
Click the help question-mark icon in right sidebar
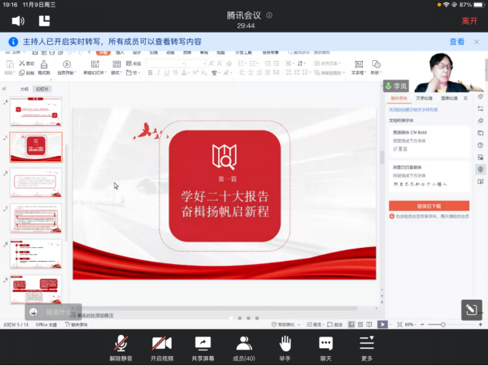pos(480,144)
